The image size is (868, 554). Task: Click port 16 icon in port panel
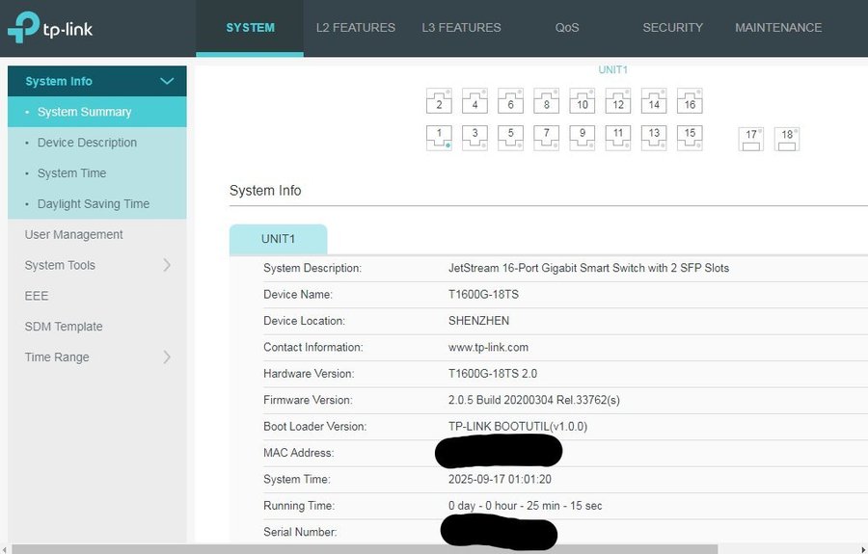(690, 101)
